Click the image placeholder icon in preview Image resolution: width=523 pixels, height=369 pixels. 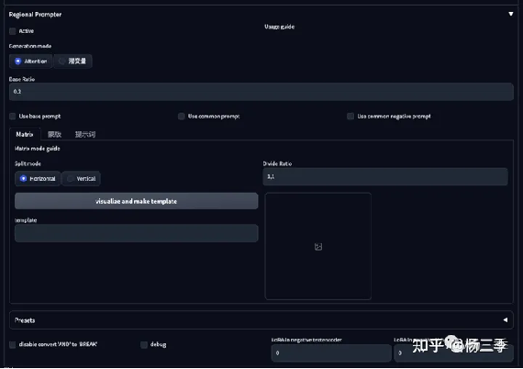[318, 247]
